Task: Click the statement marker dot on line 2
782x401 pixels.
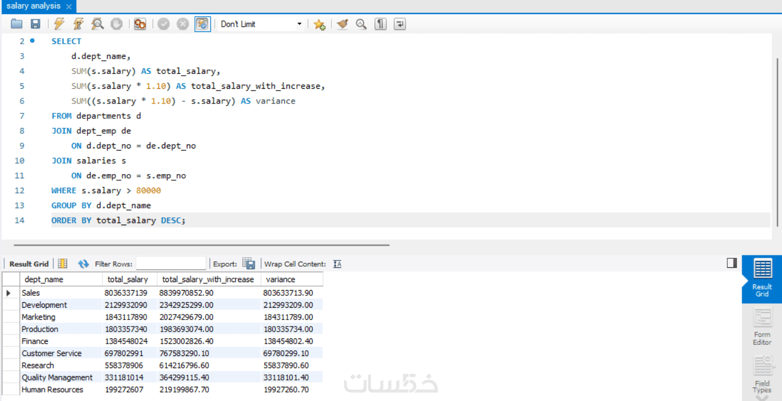Action: tap(32, 40)
